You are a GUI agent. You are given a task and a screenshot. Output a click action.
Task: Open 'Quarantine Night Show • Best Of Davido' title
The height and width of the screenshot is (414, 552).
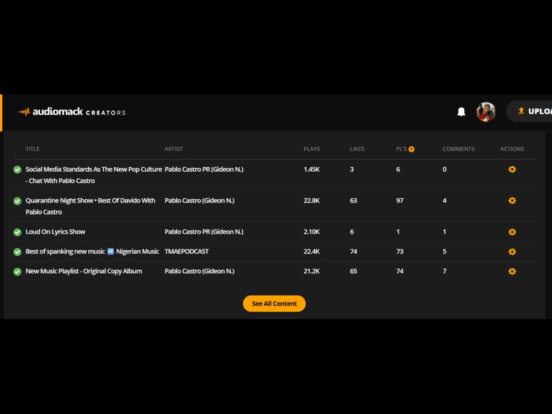click(x=91, y=206)
